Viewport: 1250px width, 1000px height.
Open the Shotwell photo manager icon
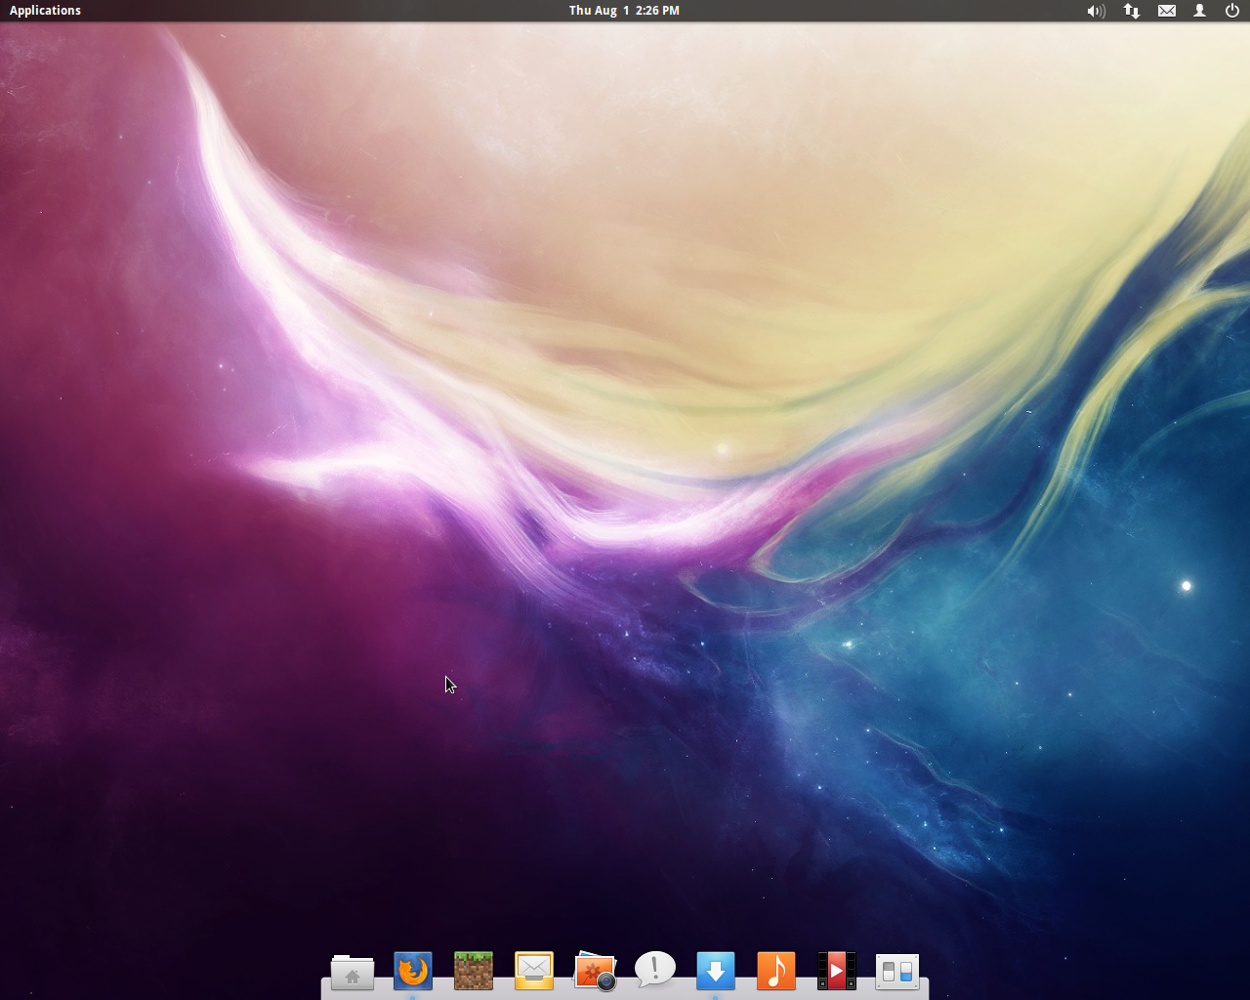[x=595, y=972]
